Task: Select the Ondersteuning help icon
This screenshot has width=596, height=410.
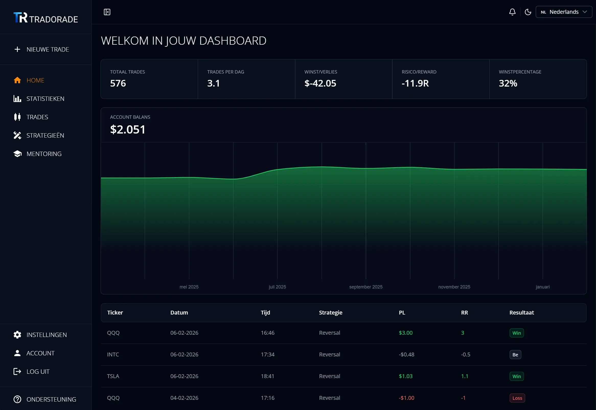Action: (17, 399)
